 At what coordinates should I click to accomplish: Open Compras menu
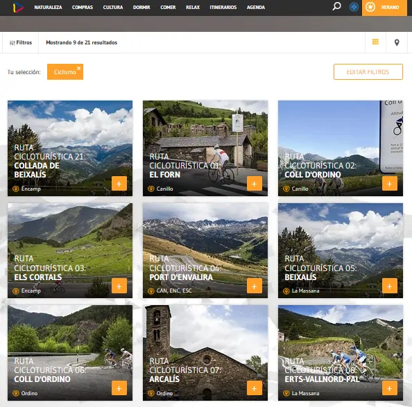tap(83, 8)
